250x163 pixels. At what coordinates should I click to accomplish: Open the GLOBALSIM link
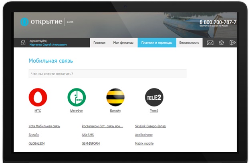[x=36, y=143]
